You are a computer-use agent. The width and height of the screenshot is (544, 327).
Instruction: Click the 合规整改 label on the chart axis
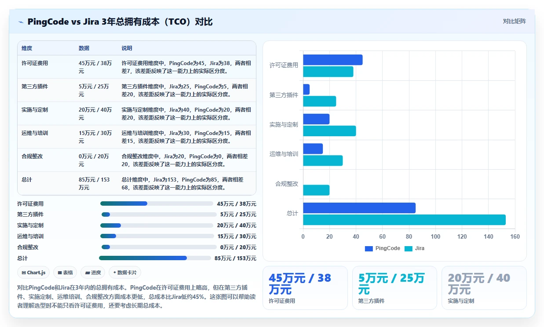287,184
